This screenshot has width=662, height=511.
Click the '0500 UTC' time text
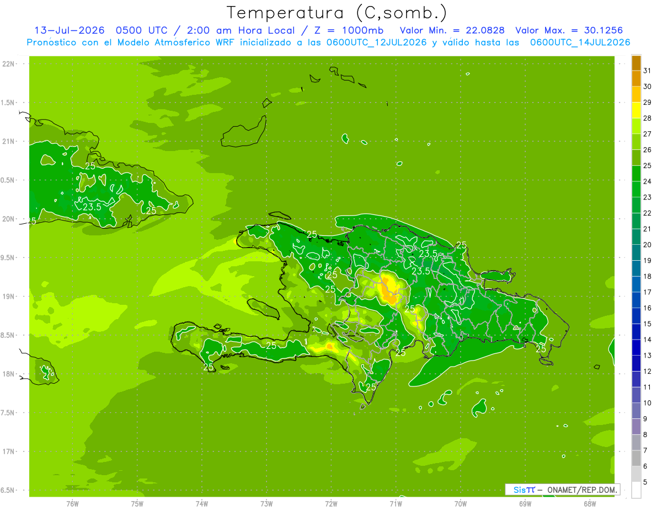141,30
